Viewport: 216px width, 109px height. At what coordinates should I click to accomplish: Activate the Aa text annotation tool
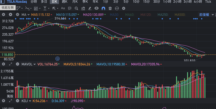(x=63, y=8)
